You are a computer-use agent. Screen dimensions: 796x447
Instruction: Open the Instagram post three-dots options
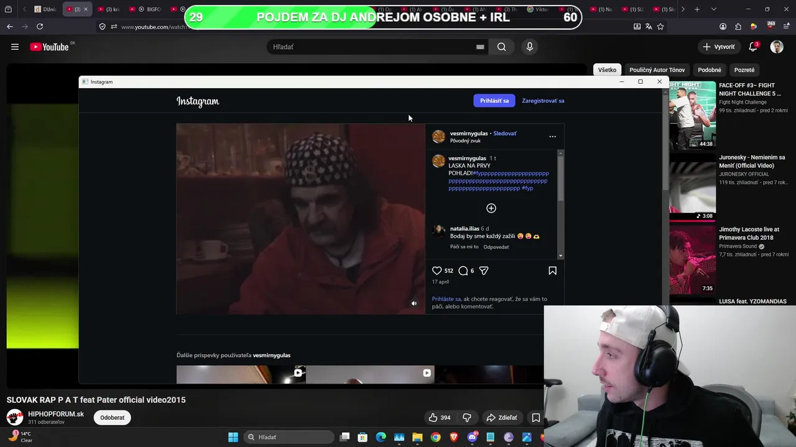[552, 137]
